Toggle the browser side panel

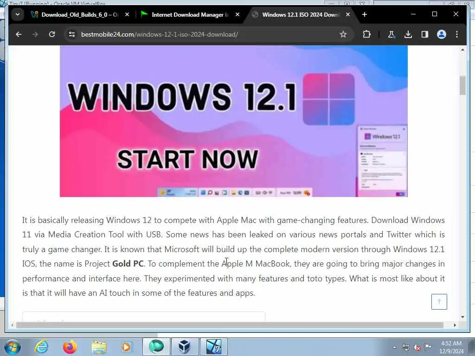(425, 34)
